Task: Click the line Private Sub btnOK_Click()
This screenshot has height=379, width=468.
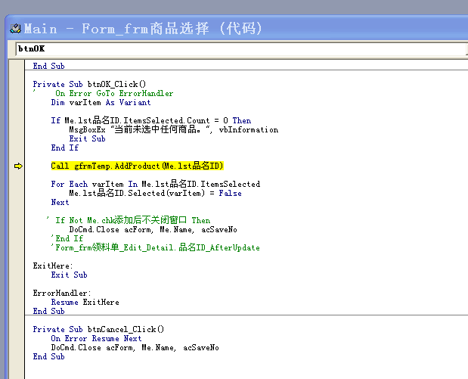Action: pyautogui.click(x=89, y=84)
